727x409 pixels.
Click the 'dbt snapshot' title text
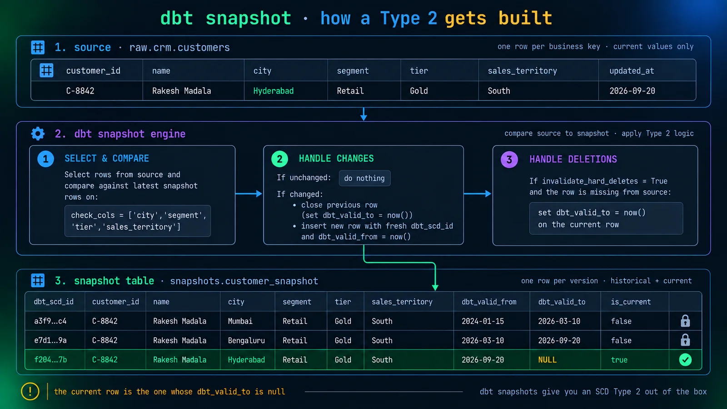225,18
